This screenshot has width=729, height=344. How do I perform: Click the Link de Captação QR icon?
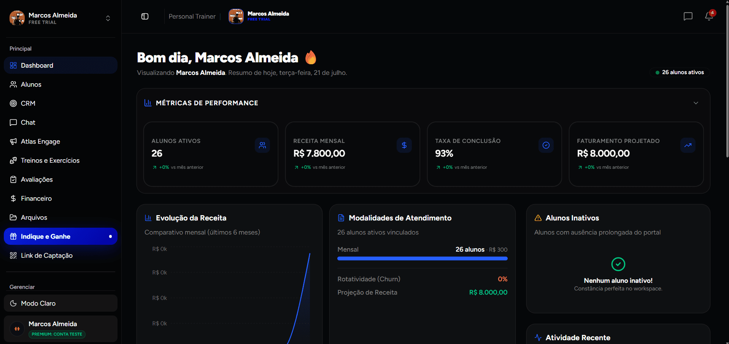(x=13, y=255)
